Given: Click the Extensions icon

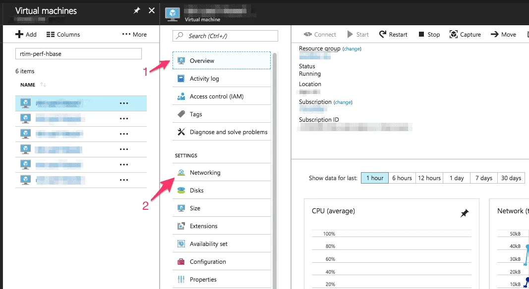Looking at the screenshot, I should (x=181, y=226).
